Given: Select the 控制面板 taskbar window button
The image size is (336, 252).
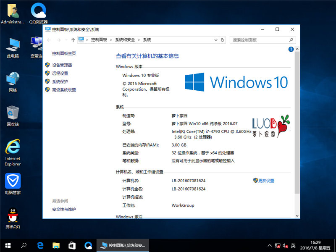Looking at the screenshot, I should click(123, 246).
